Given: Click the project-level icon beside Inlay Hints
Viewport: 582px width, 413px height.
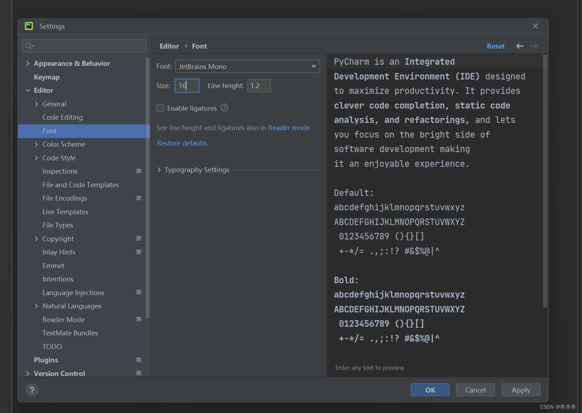Looking at the screenshot, I should point(139,252).
